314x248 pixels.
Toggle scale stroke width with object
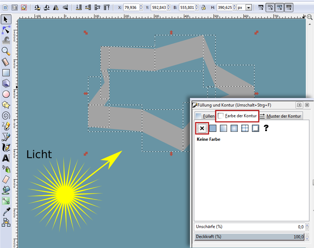point(261,7)
